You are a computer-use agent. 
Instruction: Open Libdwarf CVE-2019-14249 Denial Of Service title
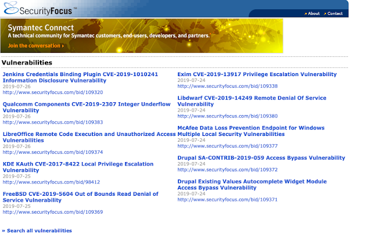click(x=252, y=101)
